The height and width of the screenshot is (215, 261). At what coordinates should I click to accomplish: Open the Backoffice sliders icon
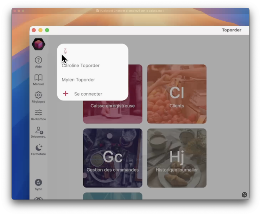(38, 112)
